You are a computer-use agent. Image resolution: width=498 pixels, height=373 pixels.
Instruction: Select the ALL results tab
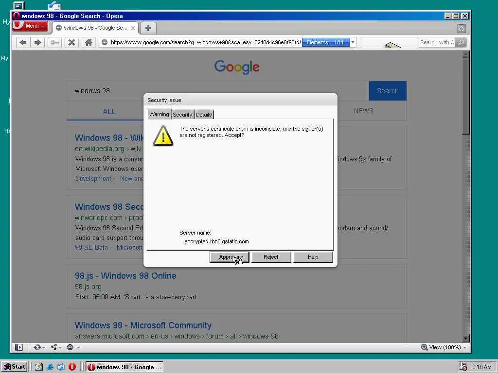pyautogui.click(x=108, y=111)
